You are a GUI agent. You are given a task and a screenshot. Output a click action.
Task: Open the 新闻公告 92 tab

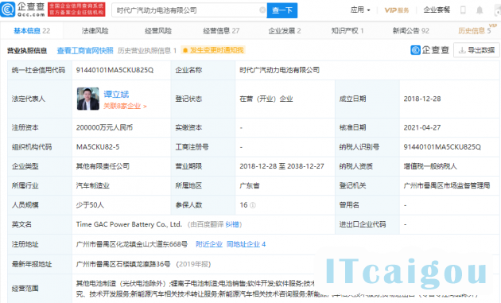pyautogui.click(x=410, y=31)
